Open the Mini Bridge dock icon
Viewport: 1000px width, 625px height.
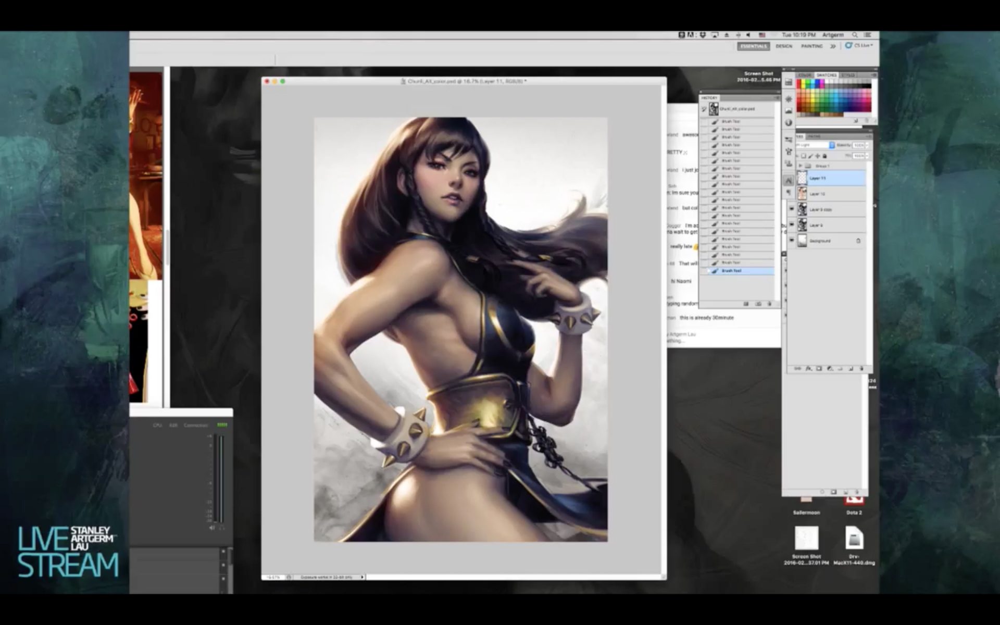point(788,82)
